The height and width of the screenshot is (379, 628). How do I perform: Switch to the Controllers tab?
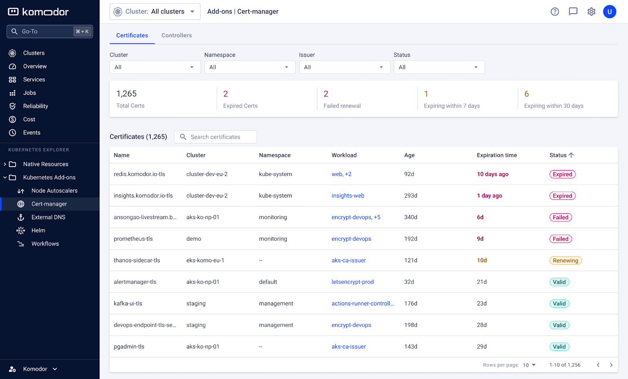[177, 35]
